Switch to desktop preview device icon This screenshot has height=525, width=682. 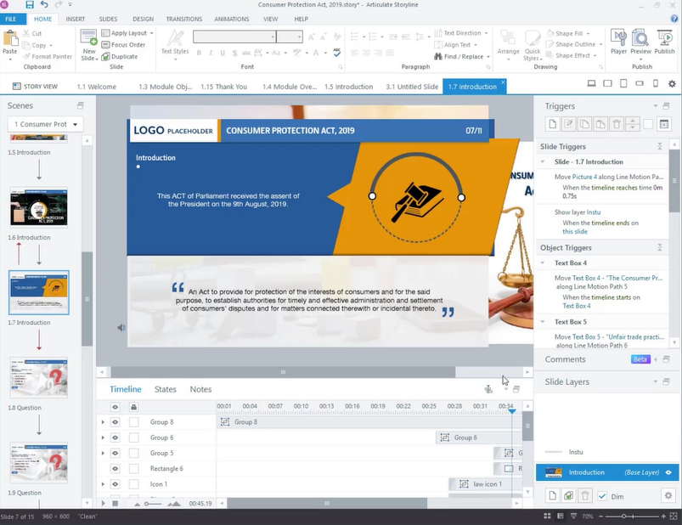pyautogui.click(x=591, y=83)
